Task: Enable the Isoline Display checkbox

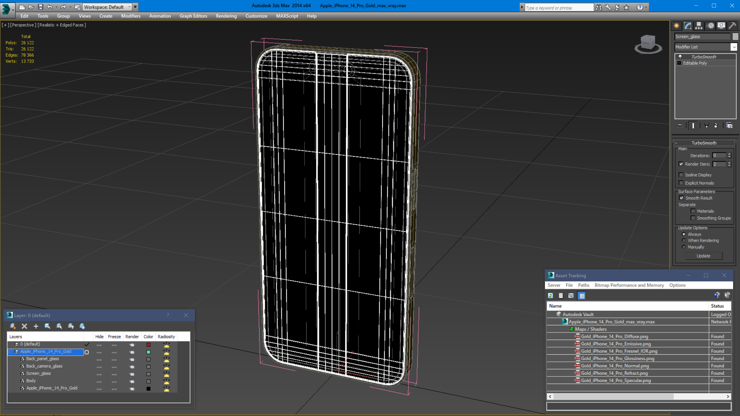Action: 681,175
